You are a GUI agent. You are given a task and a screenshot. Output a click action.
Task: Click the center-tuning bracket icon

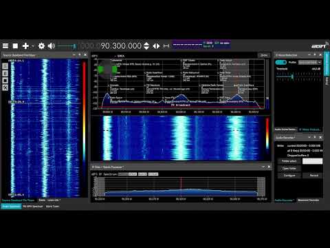tap(166, 46)
